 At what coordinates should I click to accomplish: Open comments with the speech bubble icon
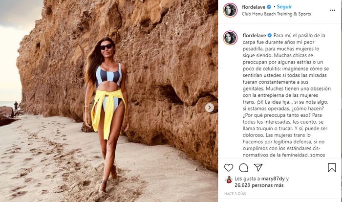click(x=243, y=168)
